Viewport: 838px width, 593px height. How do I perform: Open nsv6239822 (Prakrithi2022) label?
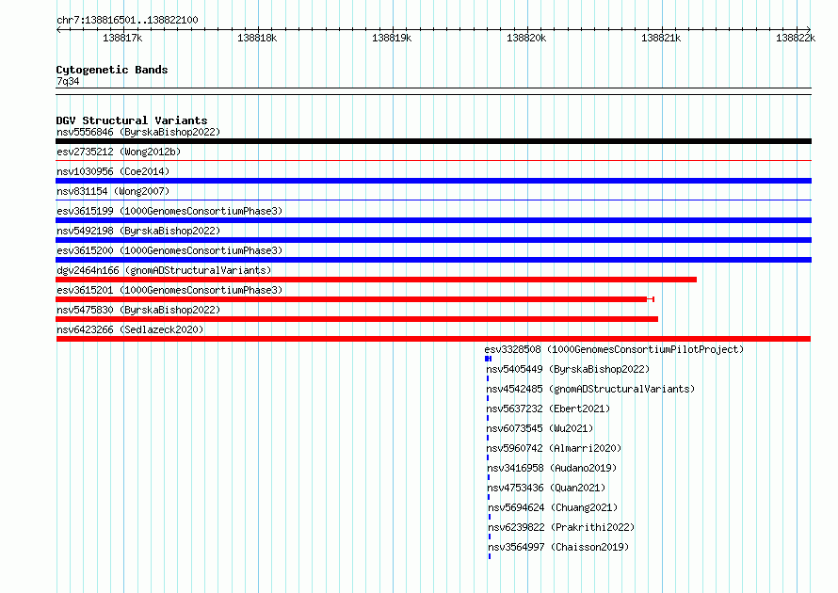pyautogui.click(x=561, y=527)
